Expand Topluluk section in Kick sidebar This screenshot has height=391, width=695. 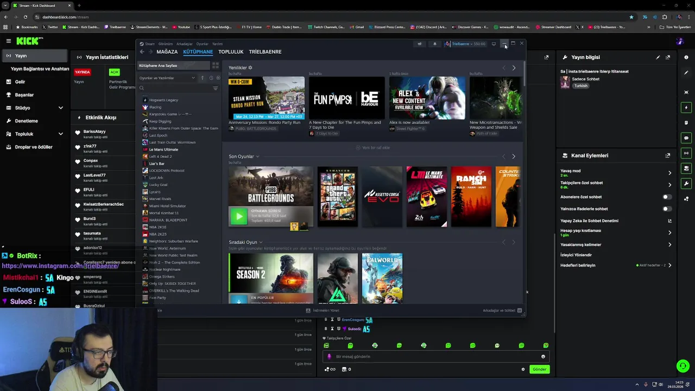(60, 134)
